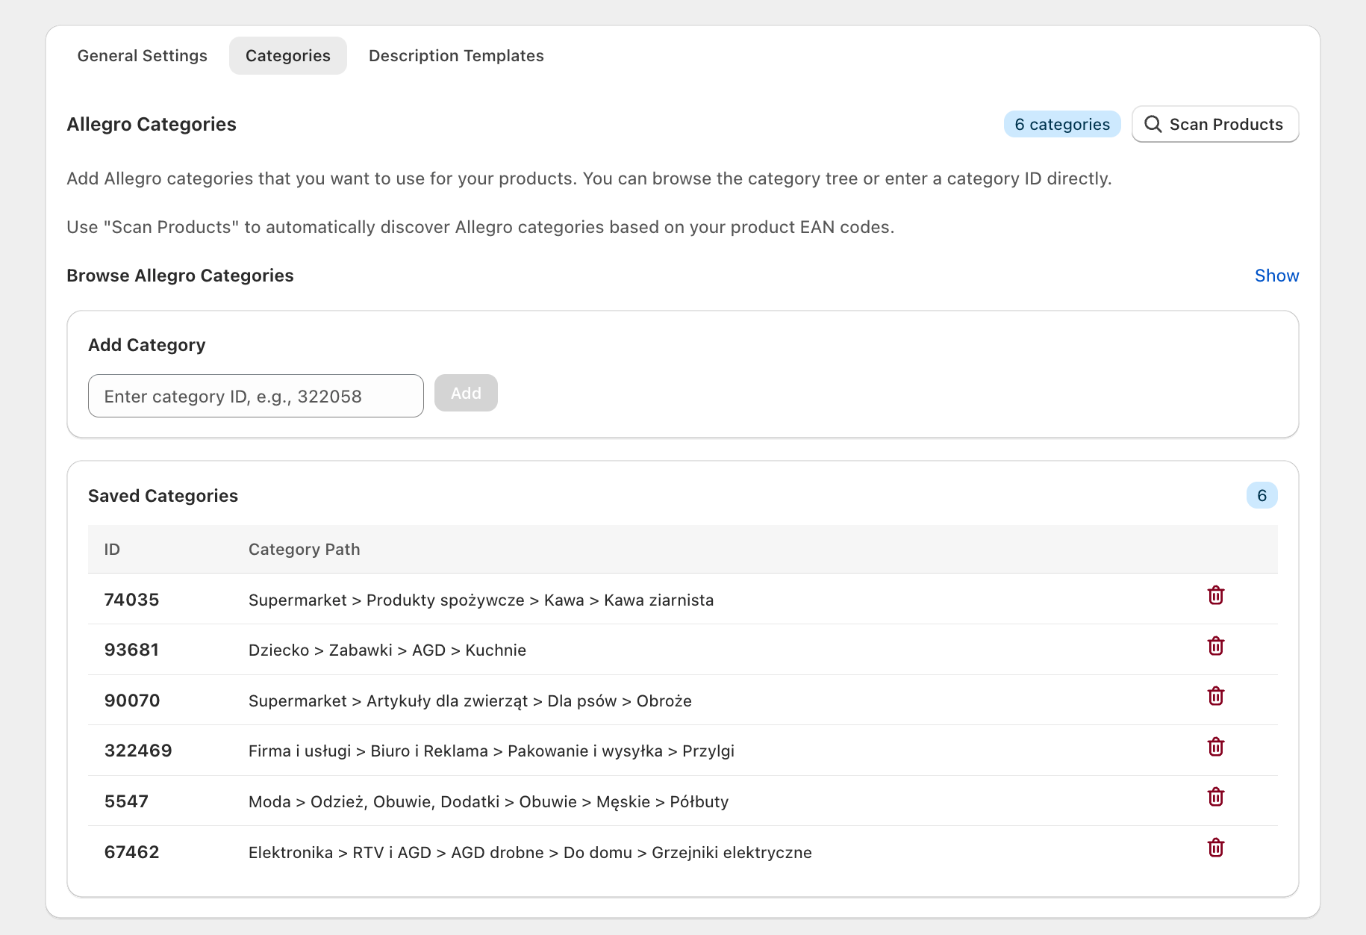Click the Saved Categories count badge
Screen dimensions: 1366x935
pos(1261,495)
